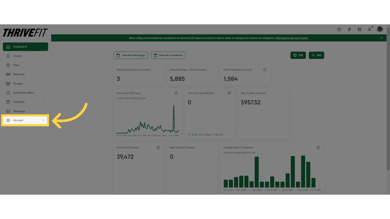
Task: Open the apps grid icon in top bar
Action: pos(359,29)
